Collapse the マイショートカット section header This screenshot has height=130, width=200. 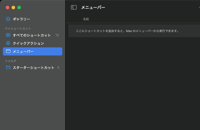pyautogui.click(x=18, y=29)
